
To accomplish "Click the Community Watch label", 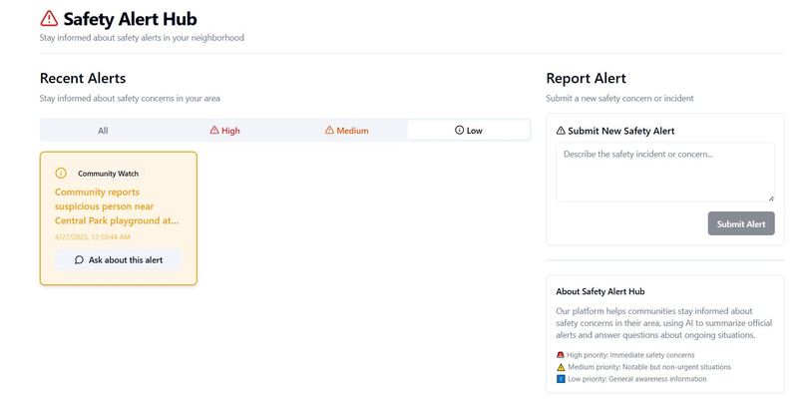I will (108, 174).
